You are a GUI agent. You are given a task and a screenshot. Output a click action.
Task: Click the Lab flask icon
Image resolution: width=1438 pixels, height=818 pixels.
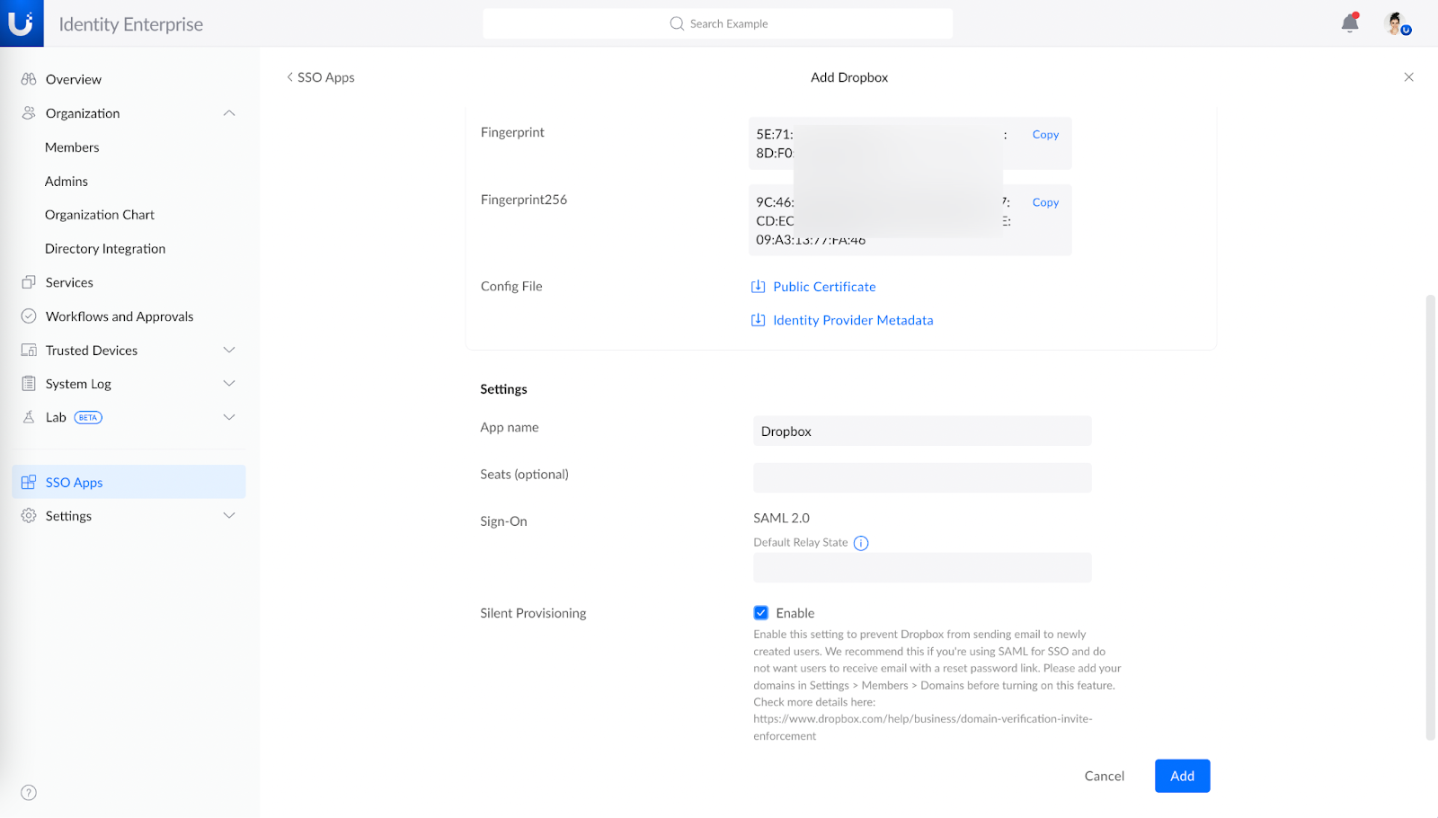pos(29,417)
